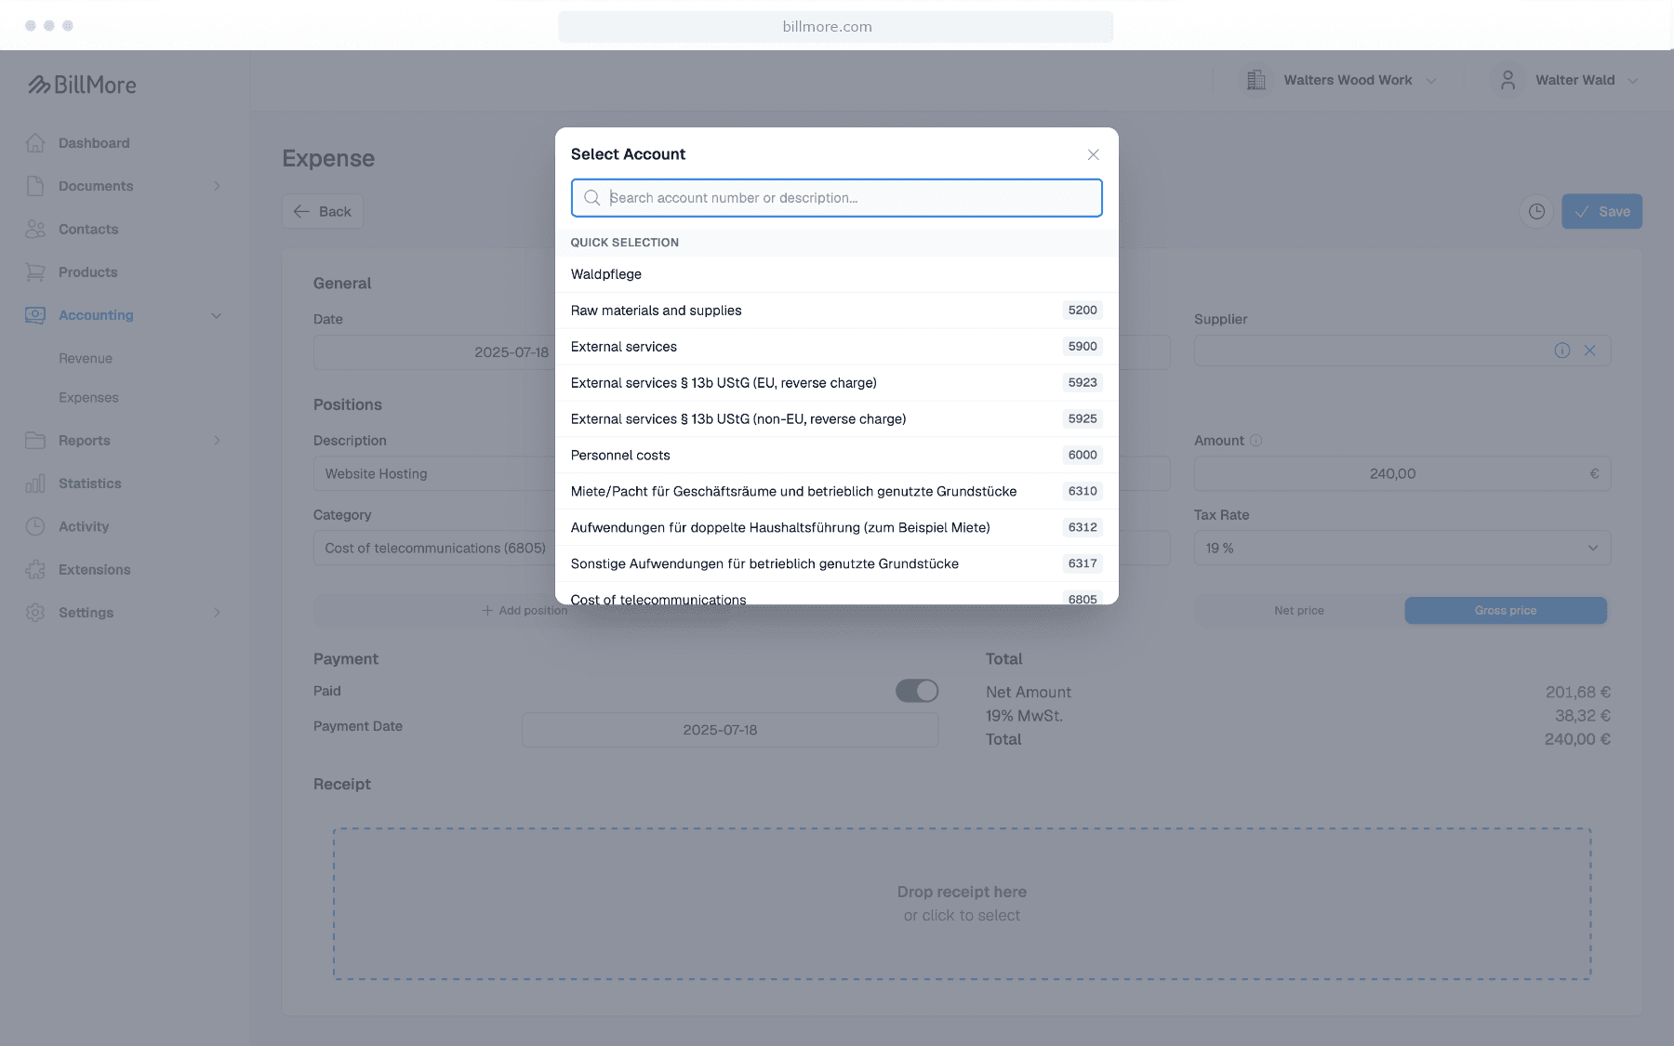
Task: Select Raw materials and supplies 5200
Action: pos(837,311)
